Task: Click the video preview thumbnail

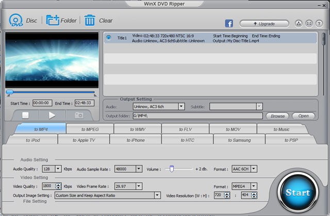Action: (x=52, y=60)
